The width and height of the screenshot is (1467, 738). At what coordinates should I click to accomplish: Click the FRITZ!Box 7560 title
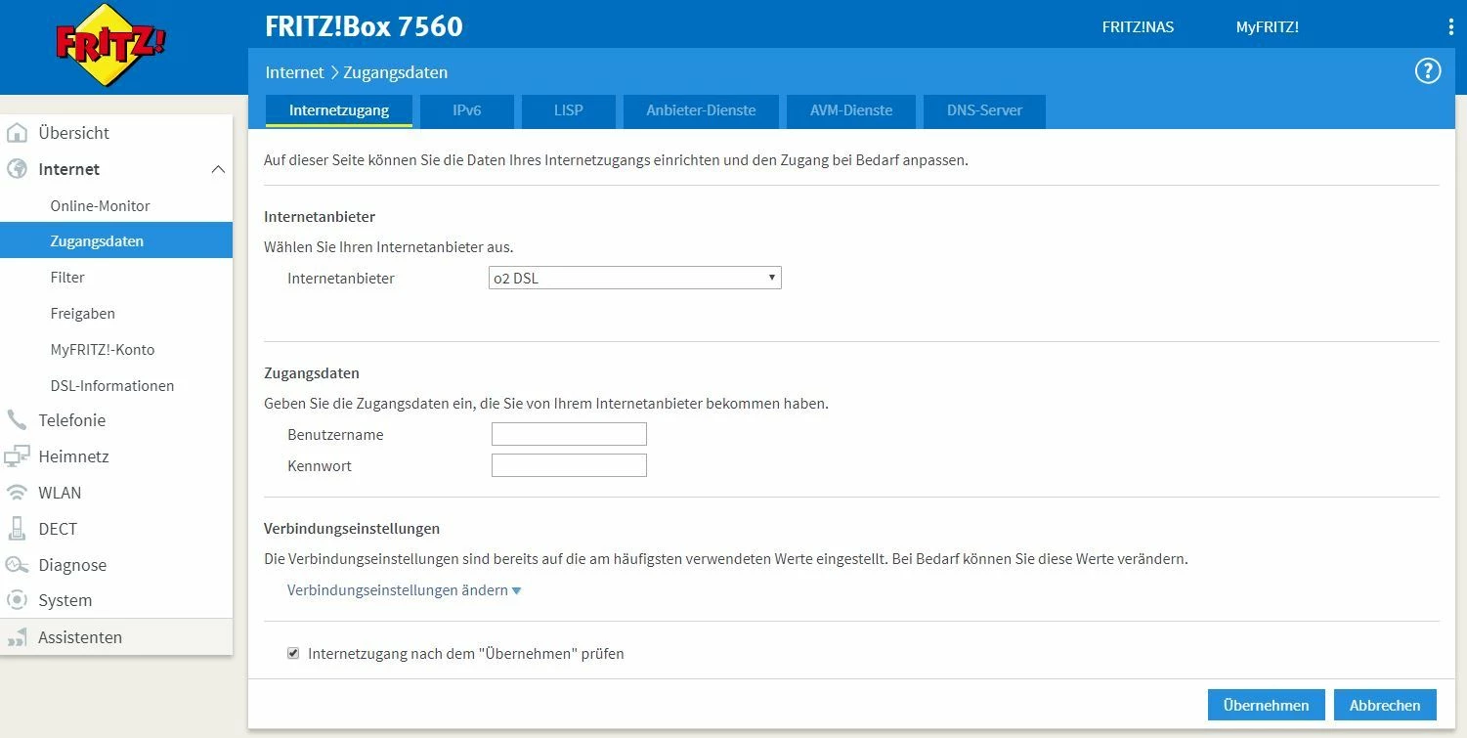tap(364, 26)
